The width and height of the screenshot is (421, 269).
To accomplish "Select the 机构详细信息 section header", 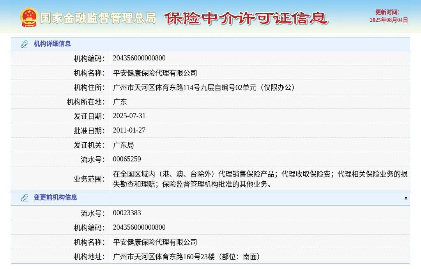I will [x=210, y=44].
